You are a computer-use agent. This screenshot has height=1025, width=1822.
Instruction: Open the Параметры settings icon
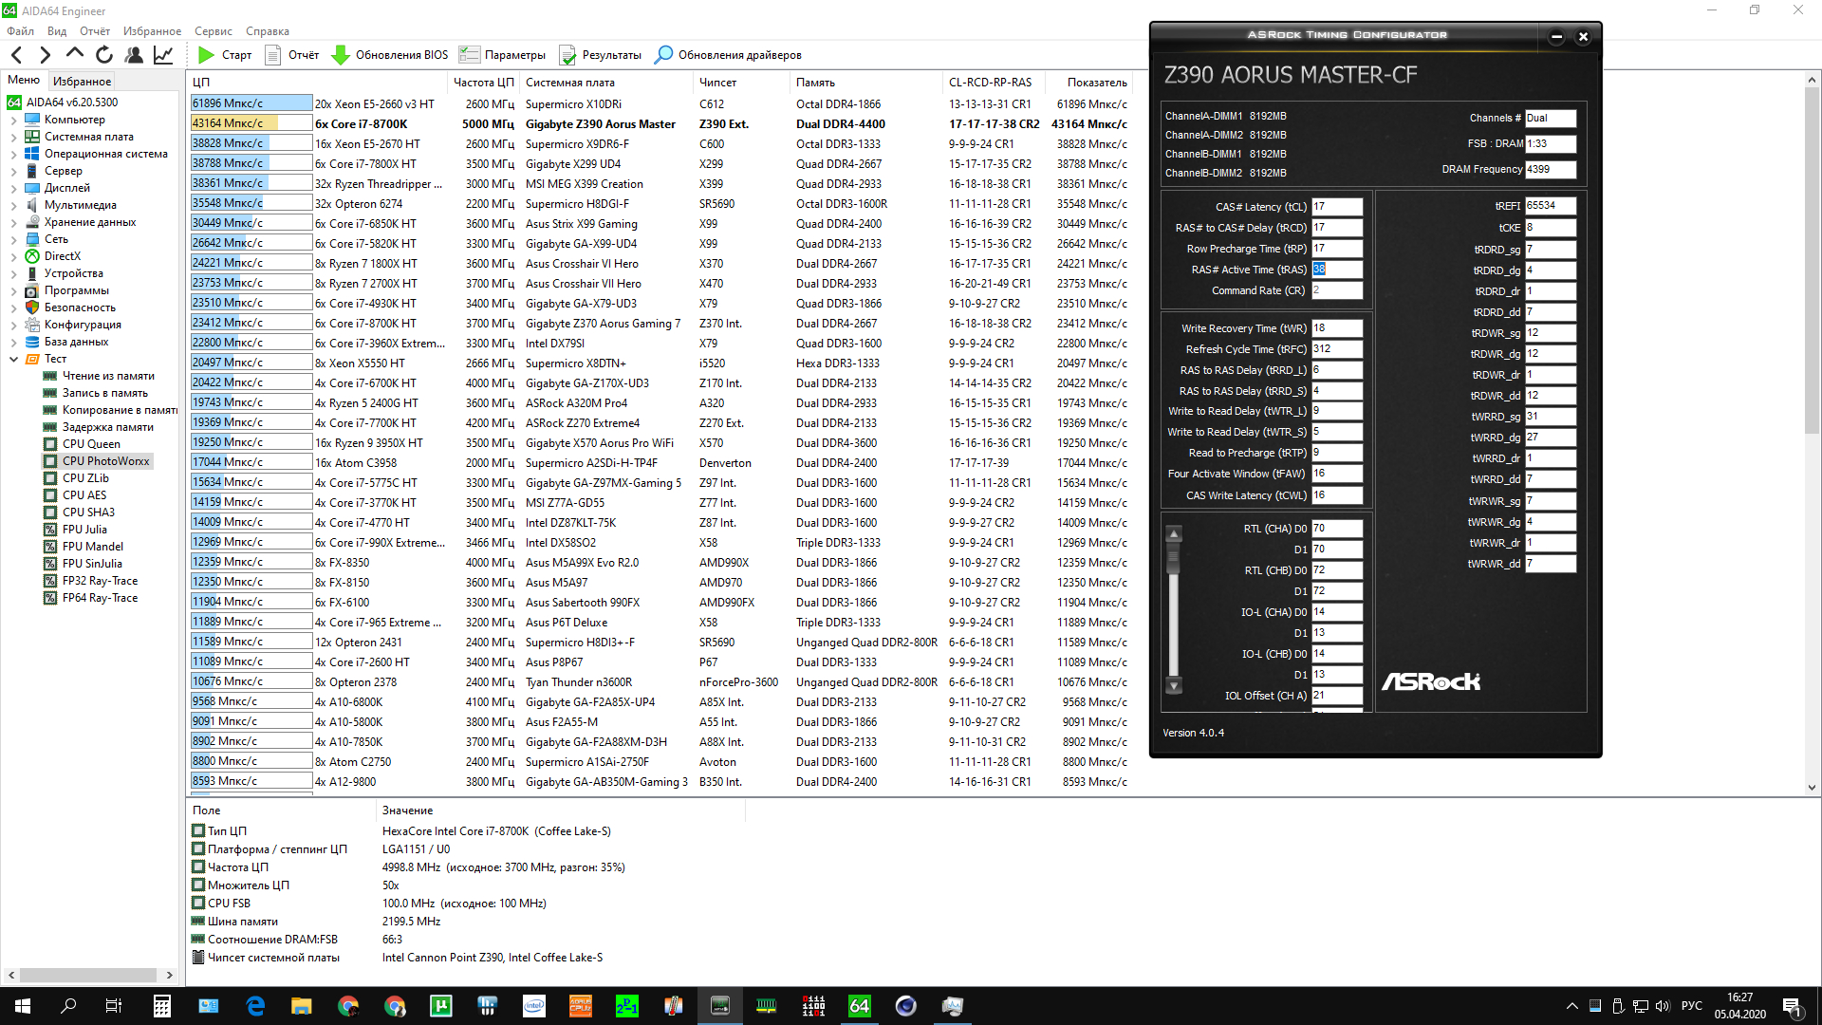[470, 55]
